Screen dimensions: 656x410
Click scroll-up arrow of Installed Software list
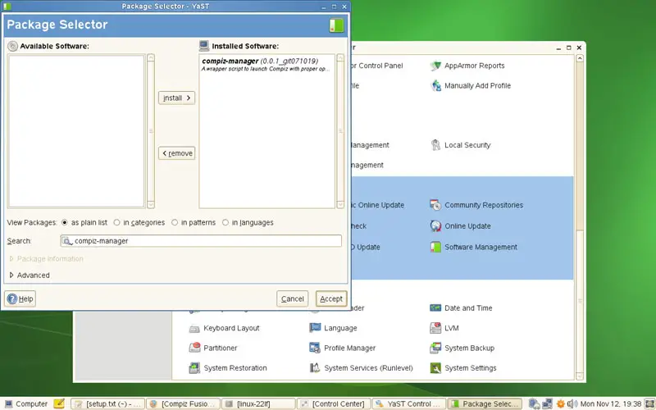340,57
